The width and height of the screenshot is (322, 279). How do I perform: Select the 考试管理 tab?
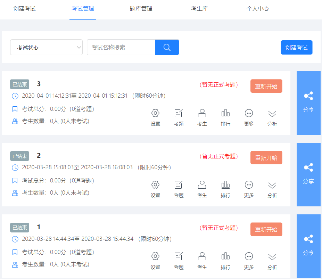coord(83,9)
